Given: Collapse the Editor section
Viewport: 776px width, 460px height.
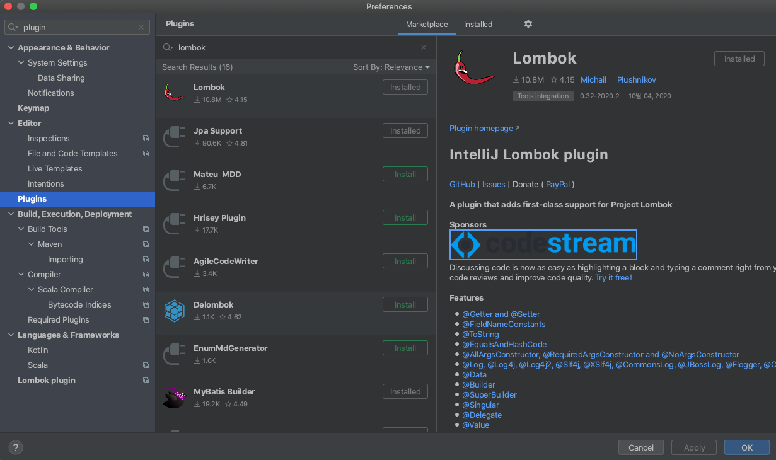Looking at the screenshot, I should pyautogui.click(x=11, y=124).
